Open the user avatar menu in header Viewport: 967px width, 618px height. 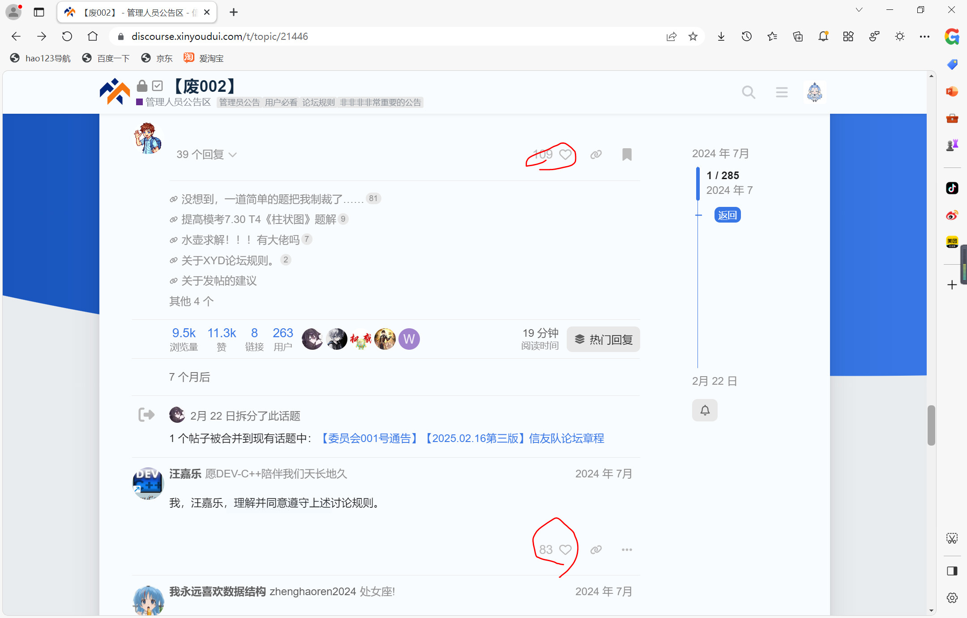coord(814,92)
